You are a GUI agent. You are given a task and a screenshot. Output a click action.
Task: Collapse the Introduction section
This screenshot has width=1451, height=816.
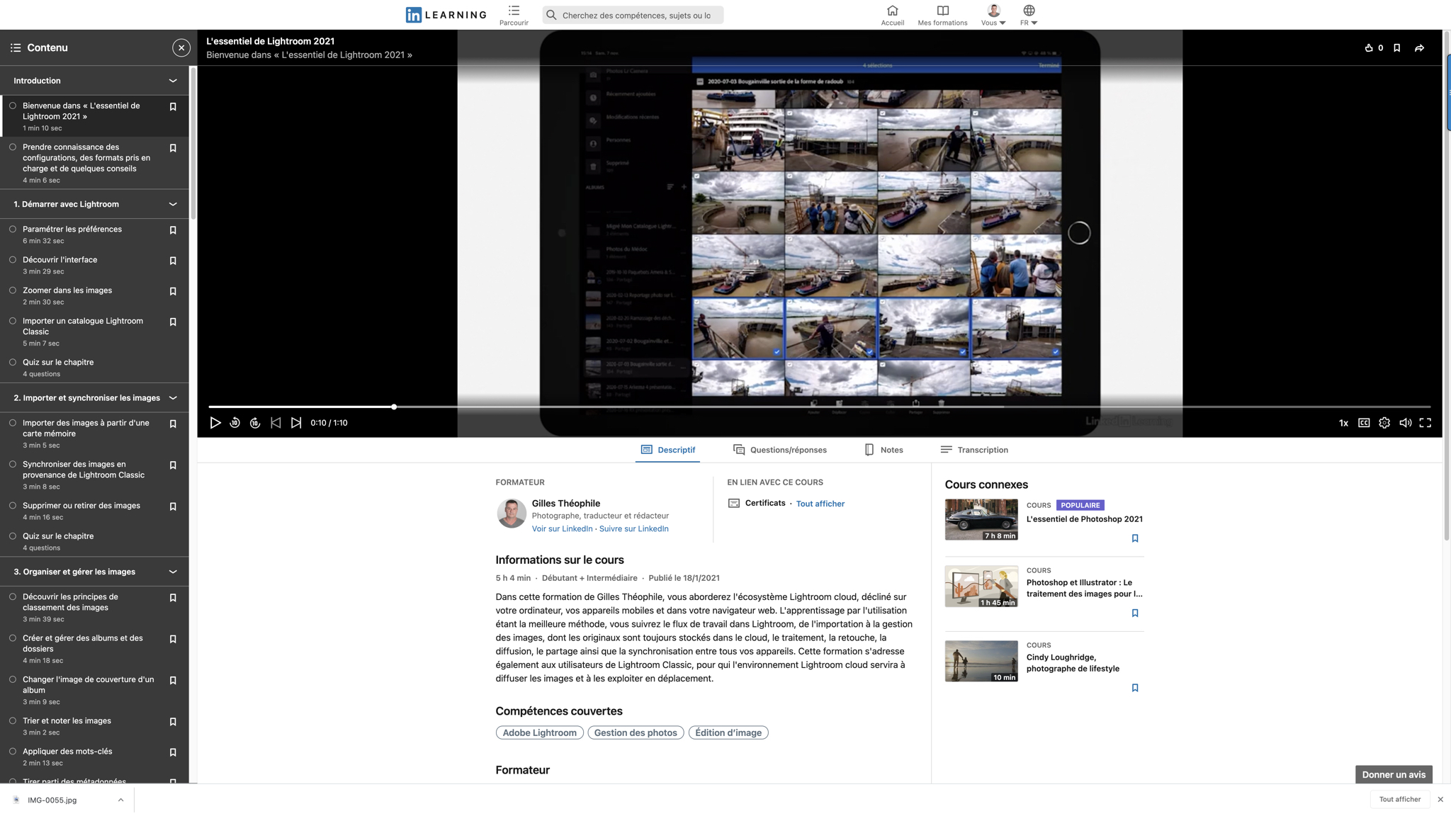[x=173, y=81]
